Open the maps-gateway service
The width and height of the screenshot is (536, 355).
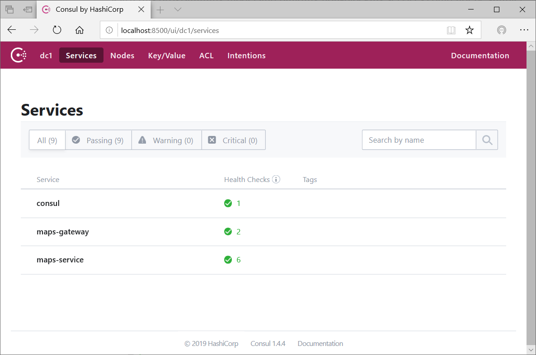63,232
